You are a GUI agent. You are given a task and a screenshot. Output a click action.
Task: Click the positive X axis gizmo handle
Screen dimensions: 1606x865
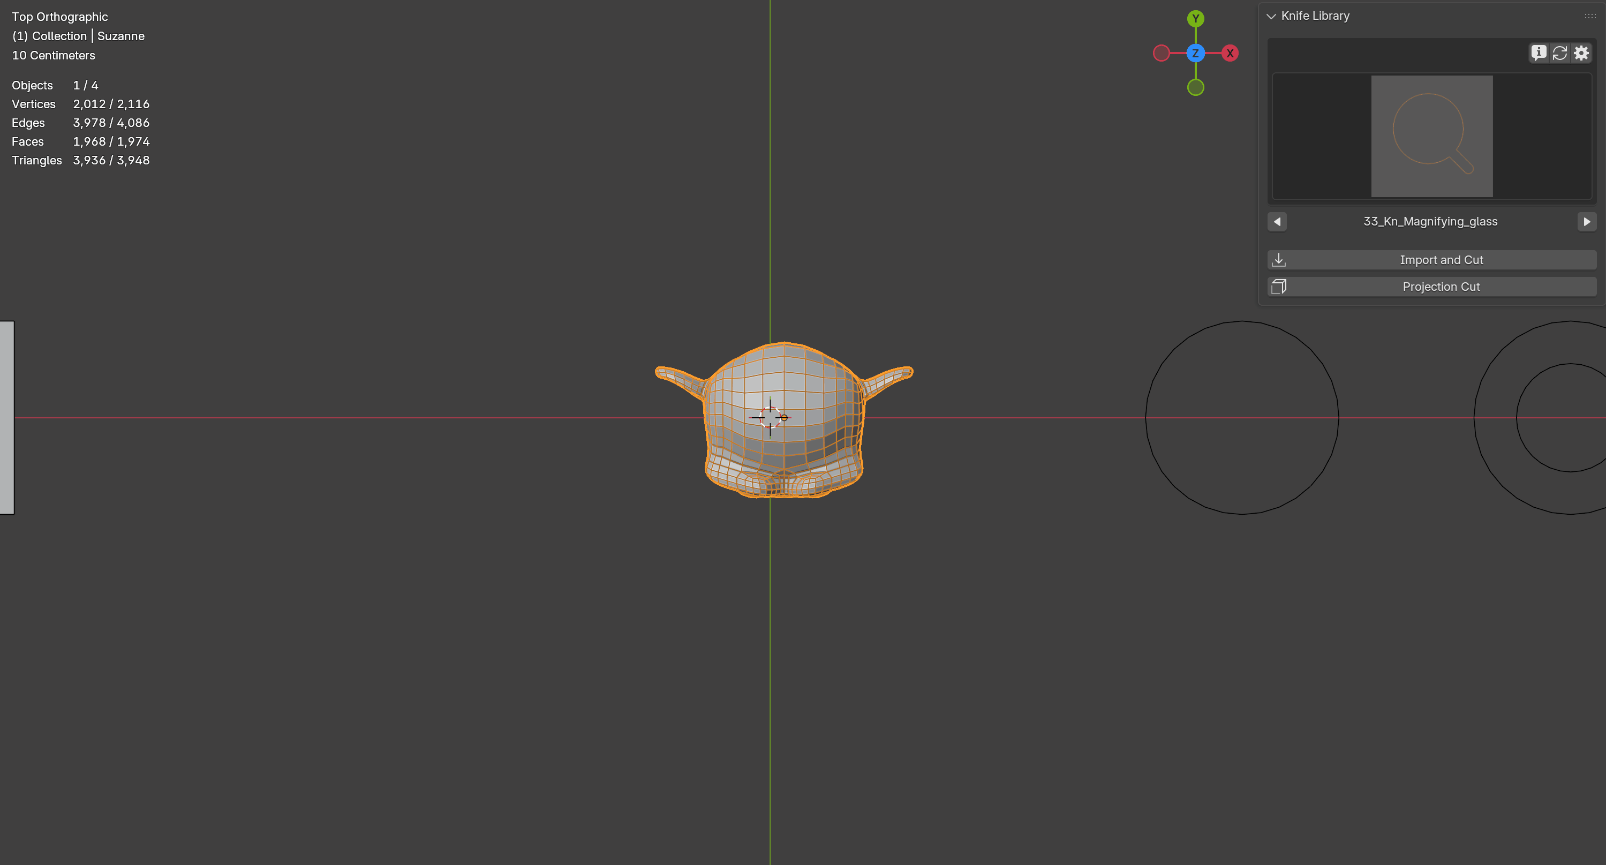(1230, 53)
